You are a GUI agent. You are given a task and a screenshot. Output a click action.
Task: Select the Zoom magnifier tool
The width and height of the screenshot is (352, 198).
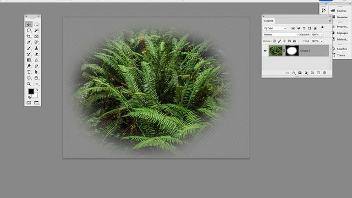29,84
